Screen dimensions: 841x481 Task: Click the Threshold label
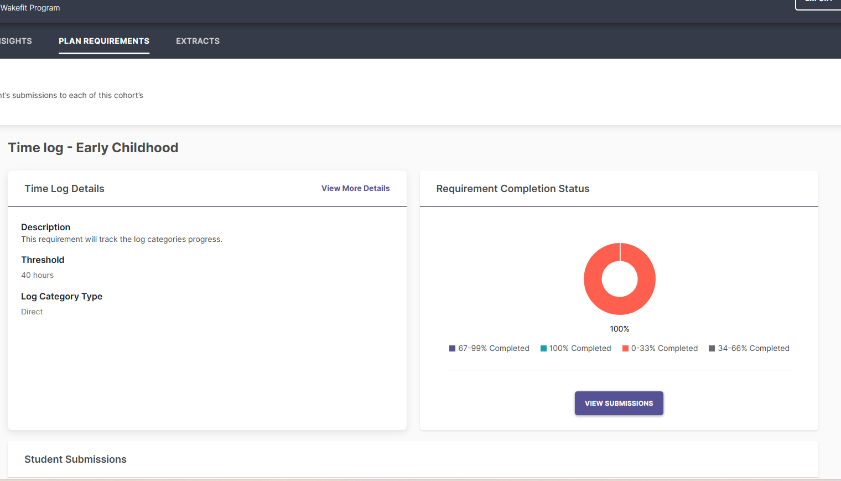[x=43, y=260]
